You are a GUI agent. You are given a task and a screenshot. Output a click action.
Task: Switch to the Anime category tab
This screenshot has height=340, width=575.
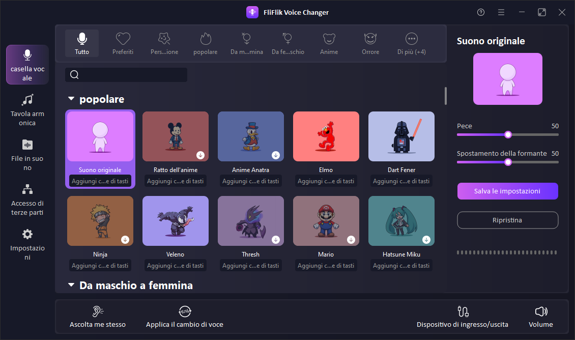coord(329,43)
